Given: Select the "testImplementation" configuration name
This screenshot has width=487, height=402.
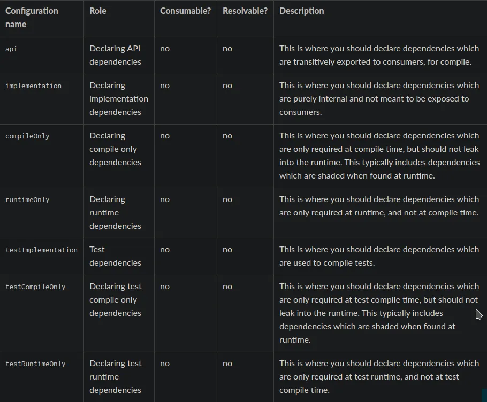Looking at the screenshot, I should click(x=41, y=250).
